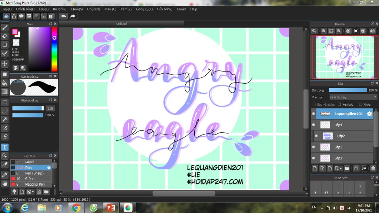Select the Lasso tool
Screen dimensions: 379x213
pyautogui.click(x=4, y=111)
